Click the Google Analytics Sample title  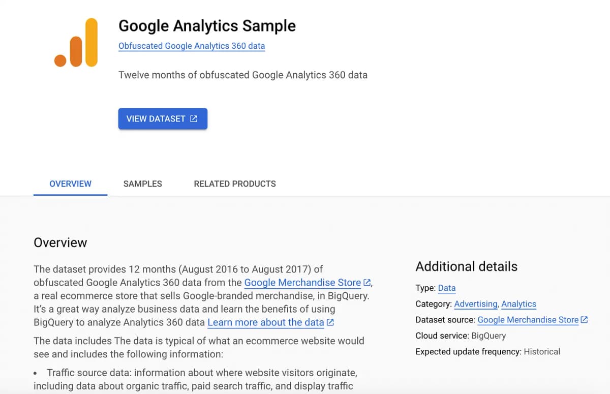[207, 25]
